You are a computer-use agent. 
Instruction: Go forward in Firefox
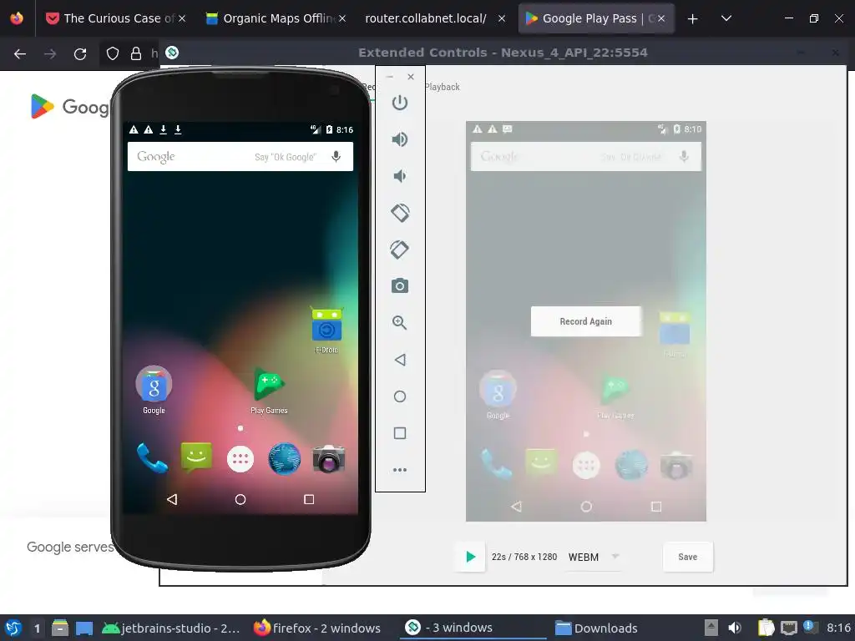[x=50, y=53]
